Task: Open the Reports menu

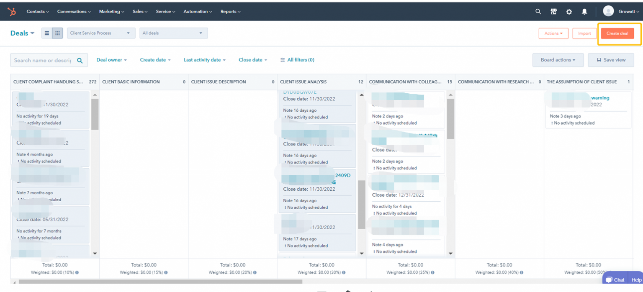Action: pos(230,12)
